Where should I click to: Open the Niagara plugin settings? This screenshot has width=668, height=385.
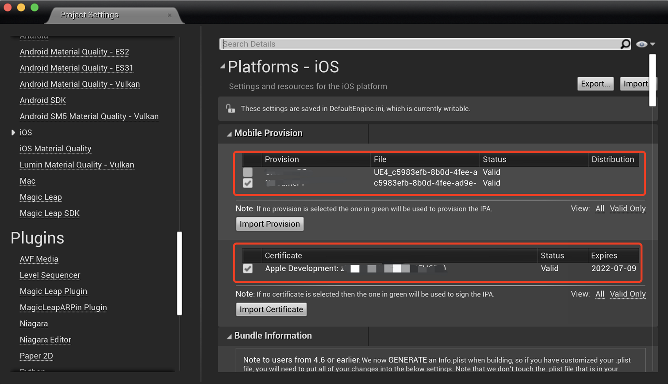34,323
